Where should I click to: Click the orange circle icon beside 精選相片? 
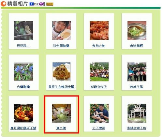pyautogui.click(x=3, y=4)
